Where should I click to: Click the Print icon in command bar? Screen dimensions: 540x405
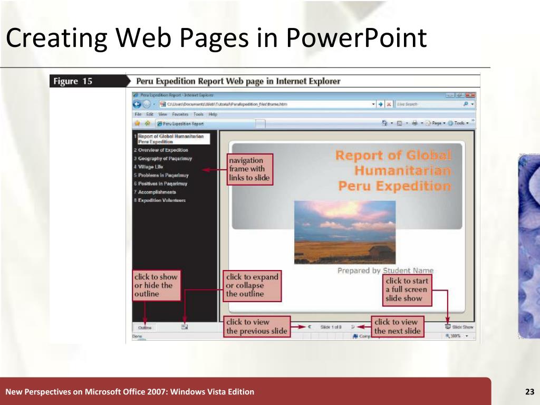(414, 123)
